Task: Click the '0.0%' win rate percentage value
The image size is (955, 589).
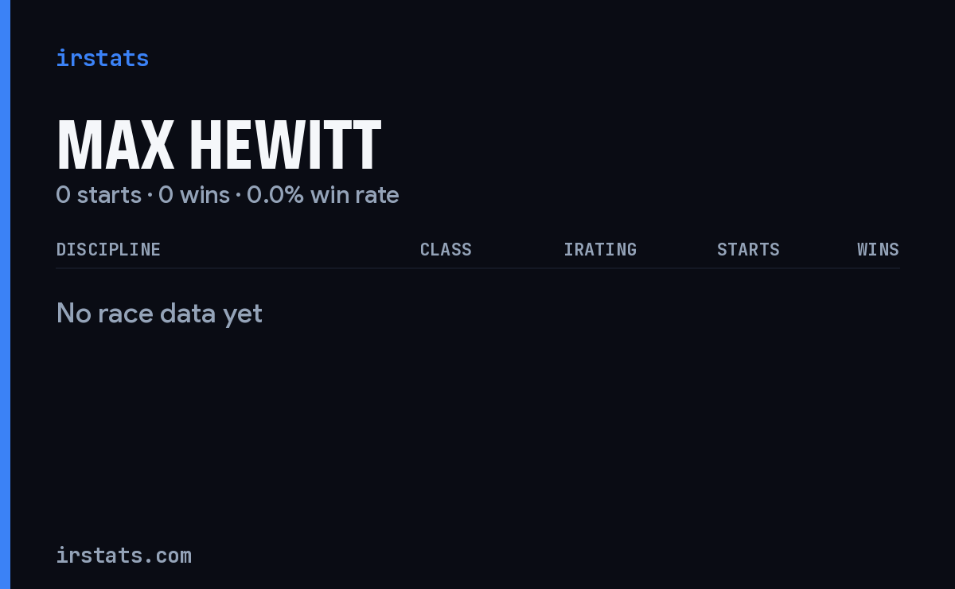Action: tap(275, 195)
